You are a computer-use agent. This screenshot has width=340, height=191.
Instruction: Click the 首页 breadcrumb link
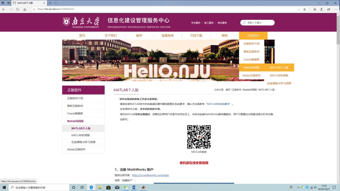(228, 90)
